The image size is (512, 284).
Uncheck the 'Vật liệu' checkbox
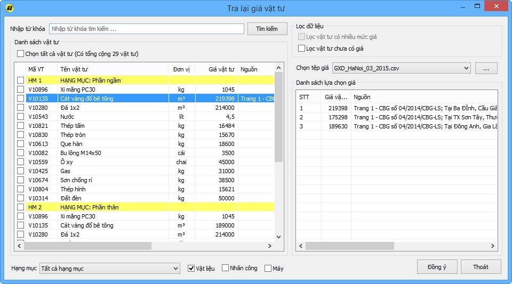point(191,268)
